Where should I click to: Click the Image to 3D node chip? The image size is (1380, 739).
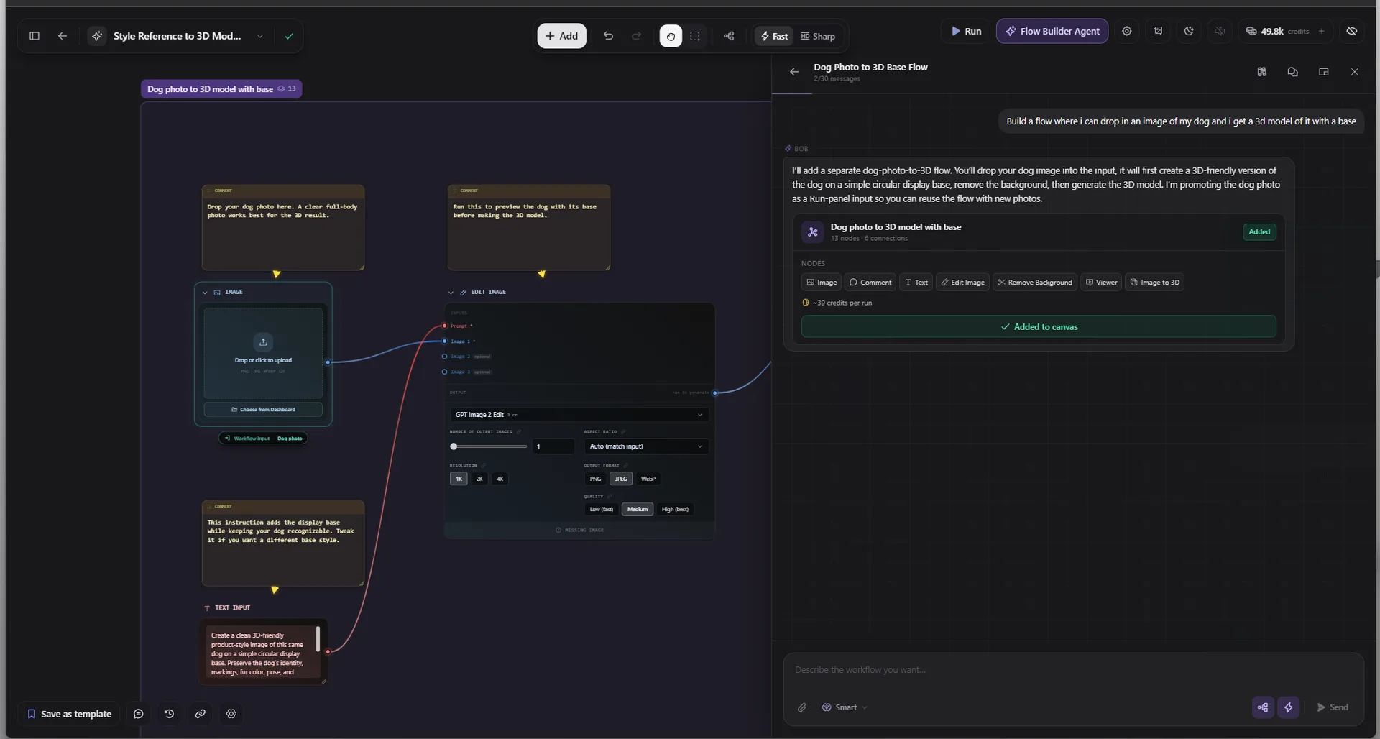[1154, 283]
